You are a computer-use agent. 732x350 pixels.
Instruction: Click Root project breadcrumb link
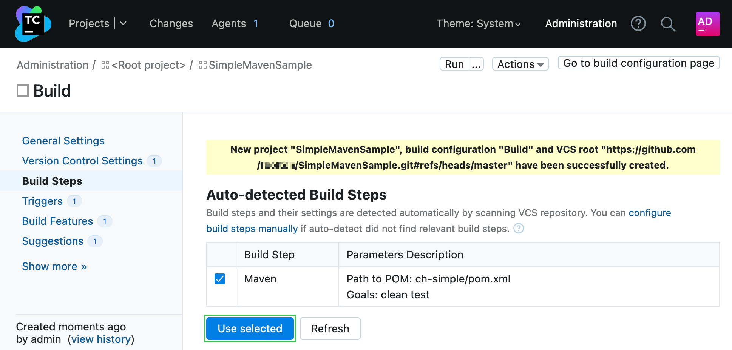click(x=148, y=65)
